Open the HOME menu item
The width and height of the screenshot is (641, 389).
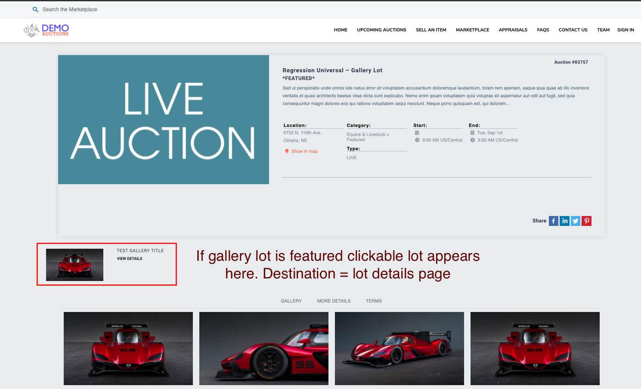tap(341, 30)
